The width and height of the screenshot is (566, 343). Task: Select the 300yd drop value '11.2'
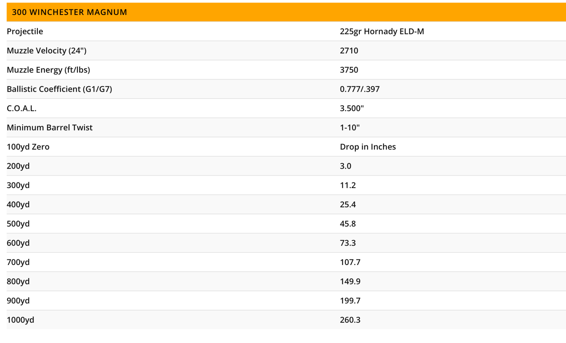pyautogui.click(x=348, y=185)
